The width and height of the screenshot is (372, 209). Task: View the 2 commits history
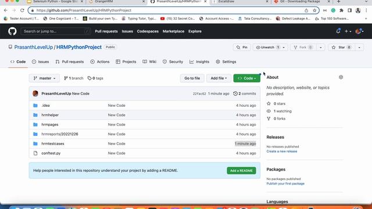(245, 93)
